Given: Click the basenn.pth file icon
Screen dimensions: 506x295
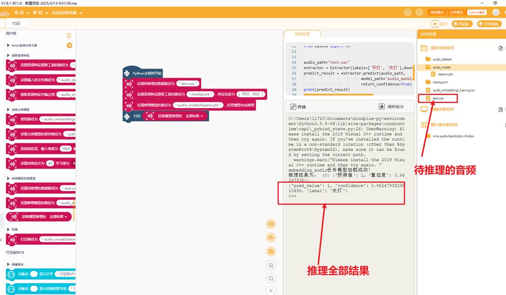Looking at the screenshot, I should [434, 74].
